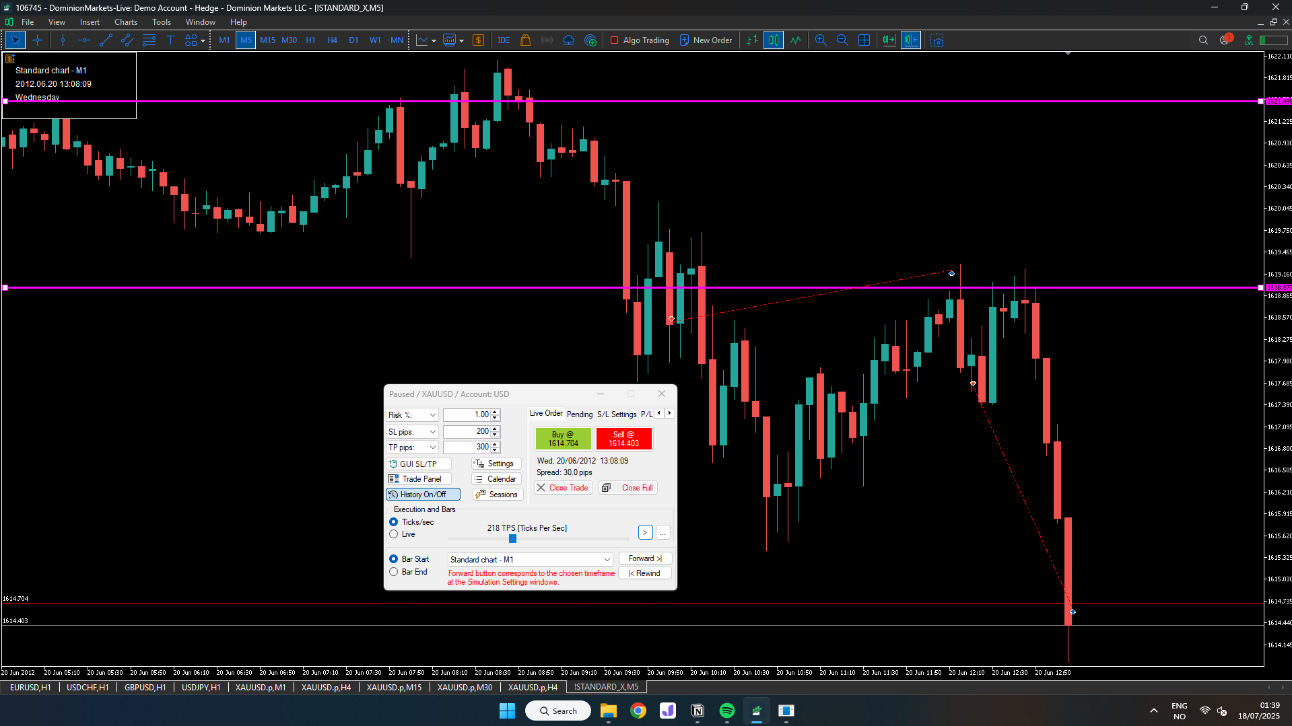Select the Ticks/sec radio button
Screen dimensions: 1292x726
click(x=394, y=522)
